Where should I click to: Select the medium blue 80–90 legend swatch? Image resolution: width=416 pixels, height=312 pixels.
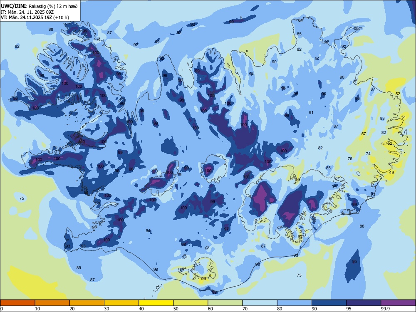point(295,303)
